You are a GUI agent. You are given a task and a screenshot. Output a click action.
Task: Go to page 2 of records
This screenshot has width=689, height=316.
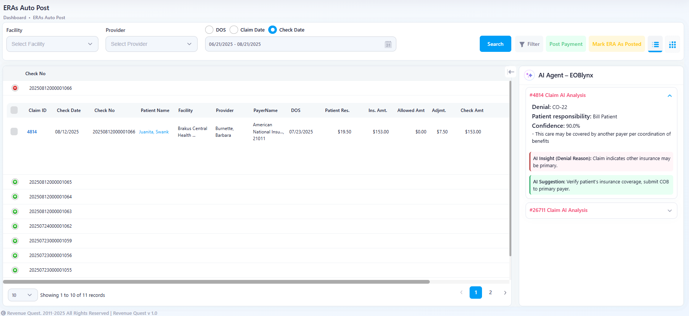[490, 292]
